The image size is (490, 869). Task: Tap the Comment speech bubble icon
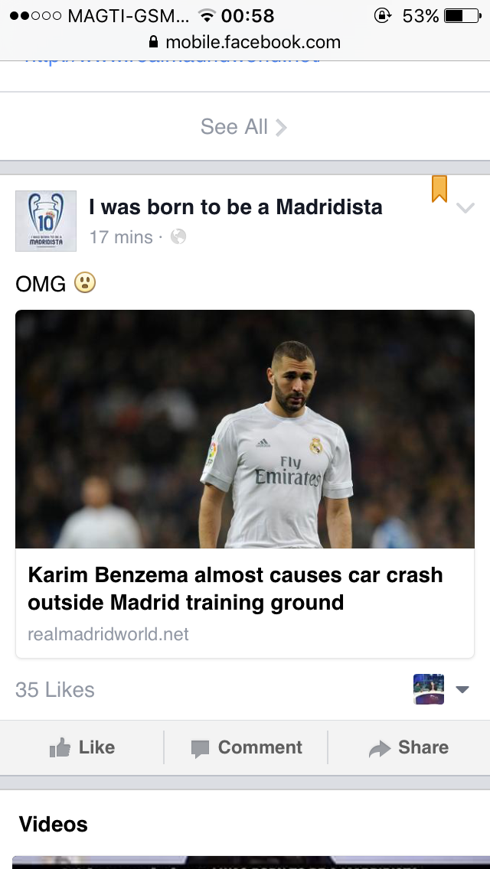point(200,748)
